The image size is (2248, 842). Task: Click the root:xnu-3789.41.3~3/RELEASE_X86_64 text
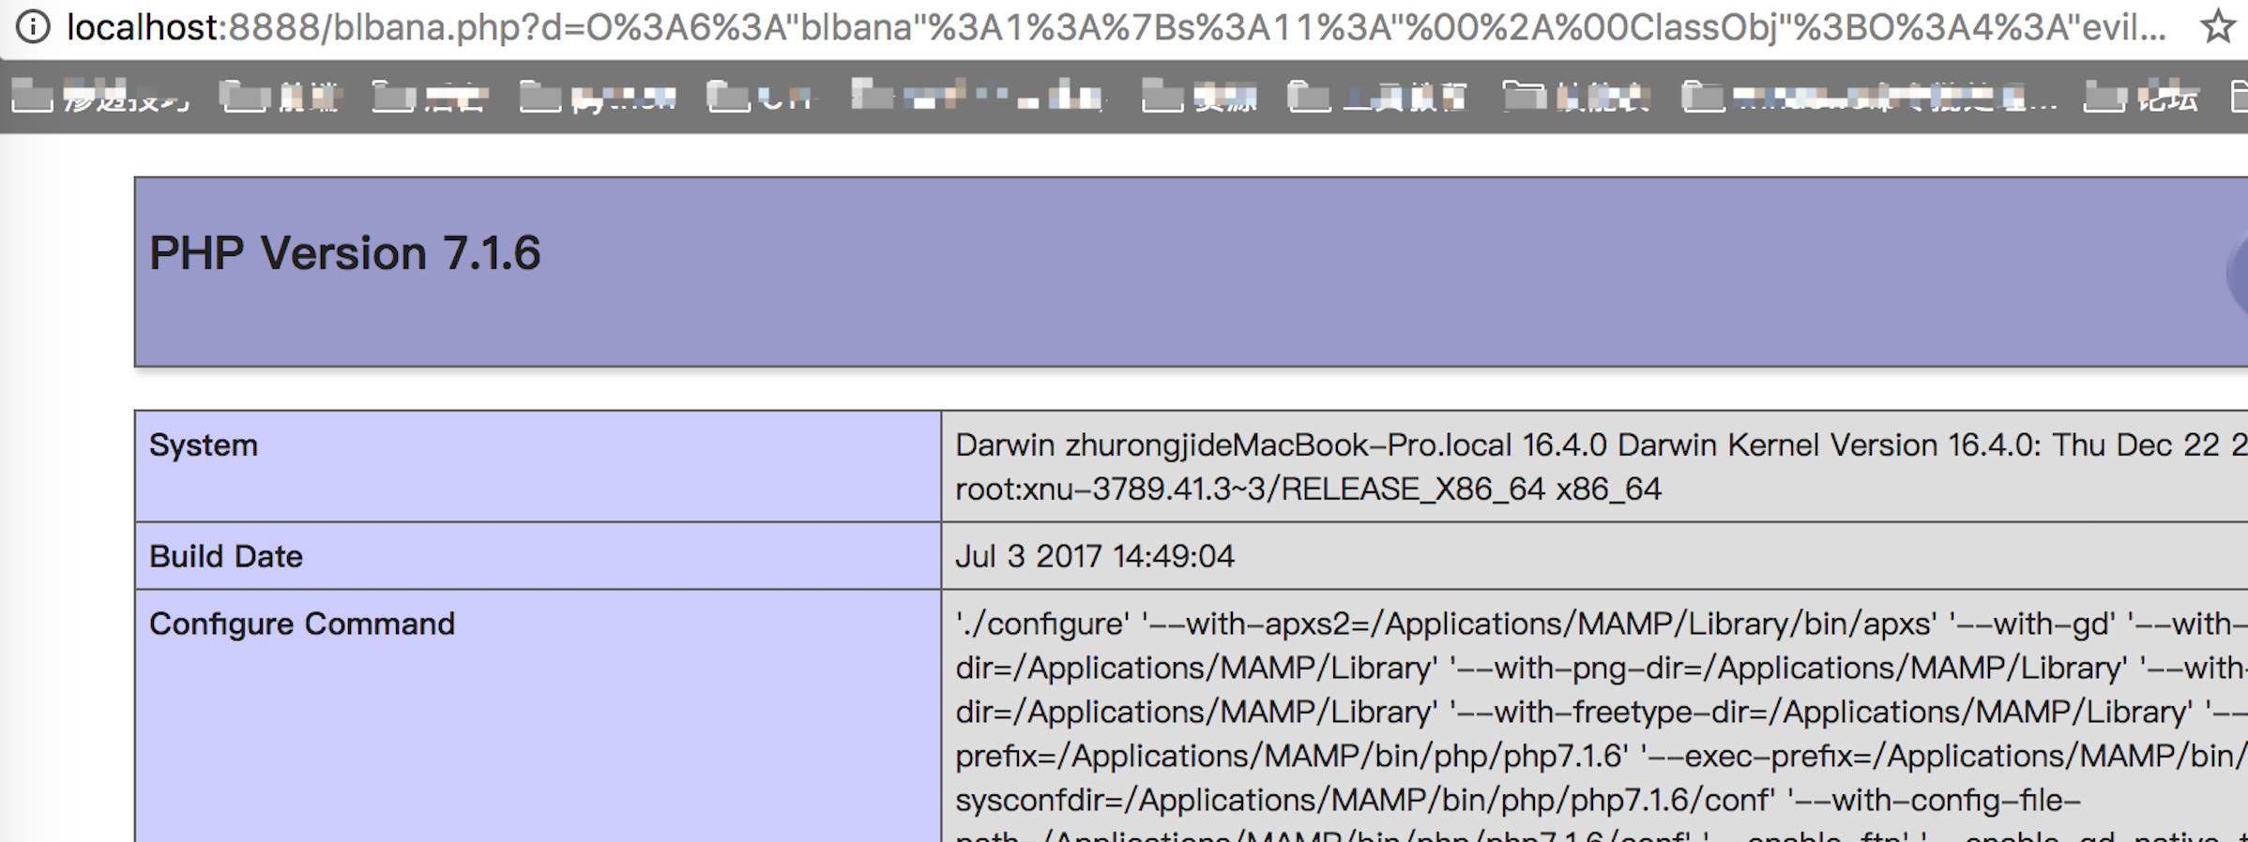tap(1308, 489)
